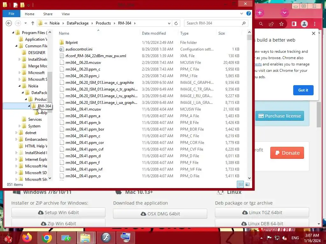This screenshot has width=326, height=244.
Task: Sort by the Size column header
Action: point(222,33)
